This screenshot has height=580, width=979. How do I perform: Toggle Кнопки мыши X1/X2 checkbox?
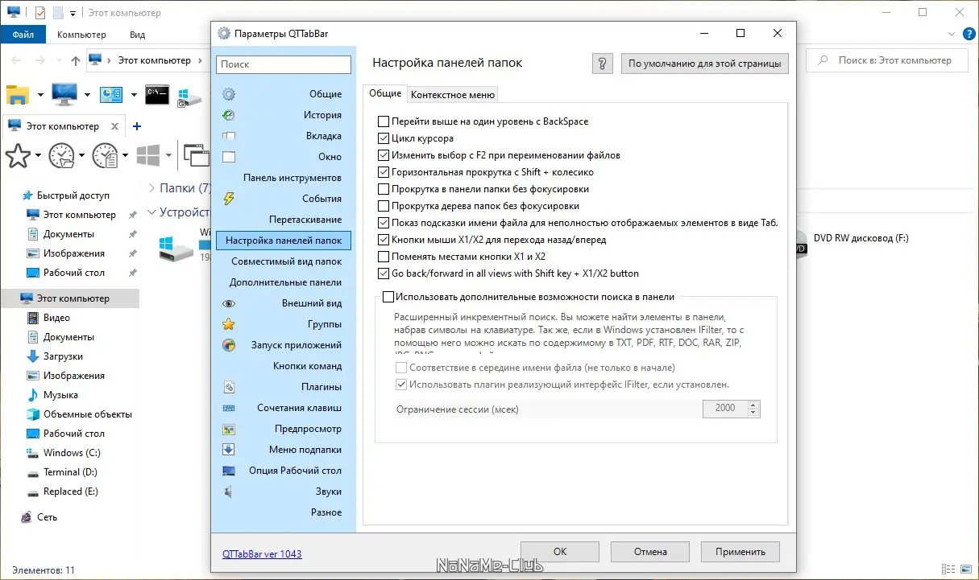pos(384,240)
